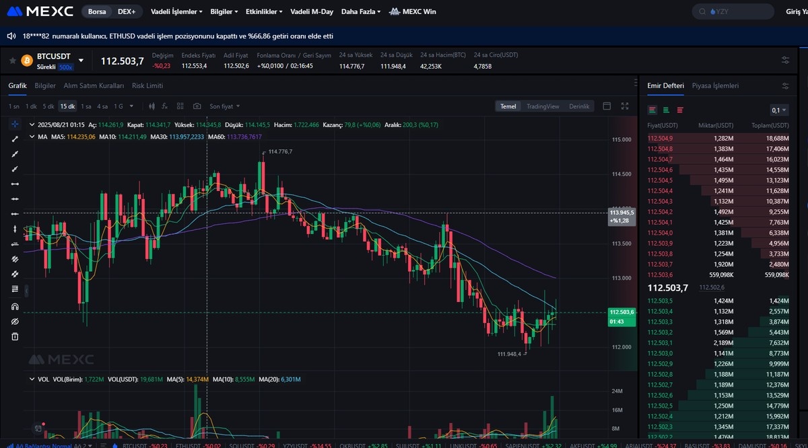Open the Vadeli İşlemler menu
The height and width of the screenshot is (448, 808).
tap(177, 11)
